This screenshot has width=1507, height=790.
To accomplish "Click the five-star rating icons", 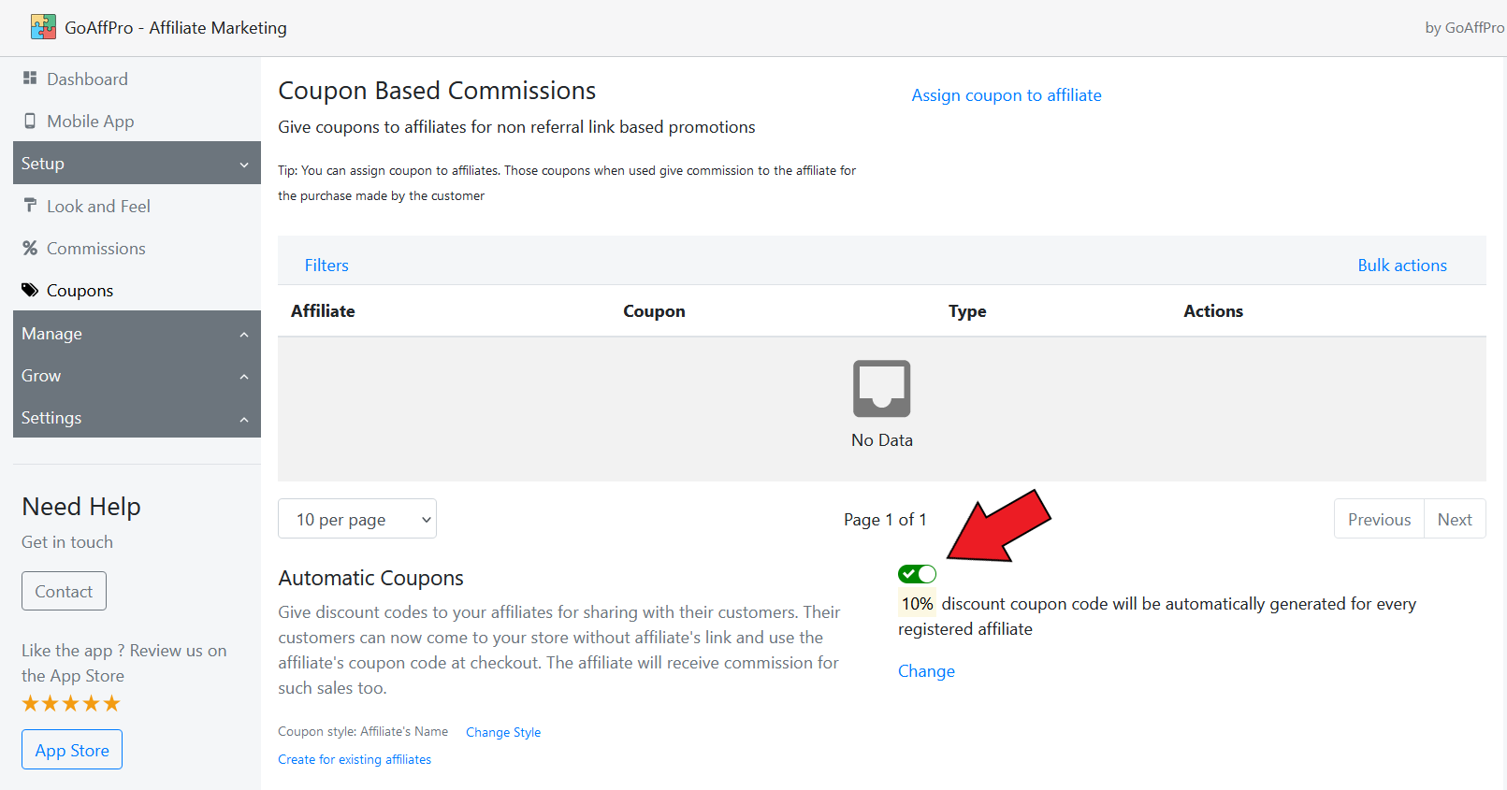I will 71,703.
